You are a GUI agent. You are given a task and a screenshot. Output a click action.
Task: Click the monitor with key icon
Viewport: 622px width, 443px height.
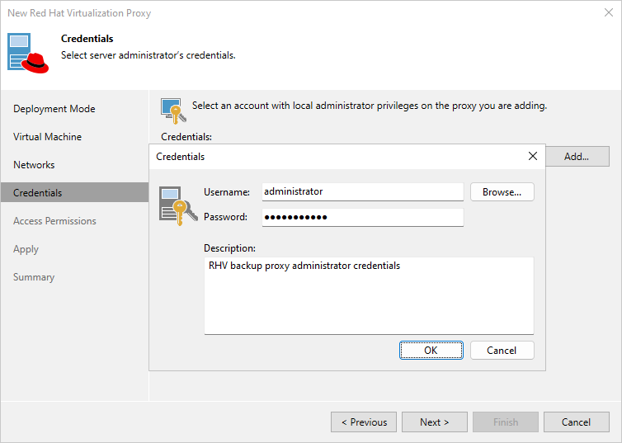172,110
